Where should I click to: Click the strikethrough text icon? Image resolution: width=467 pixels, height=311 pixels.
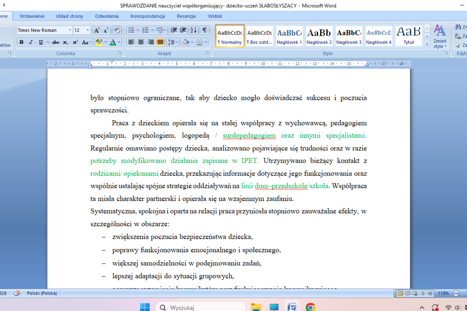(x=56, y=42)
